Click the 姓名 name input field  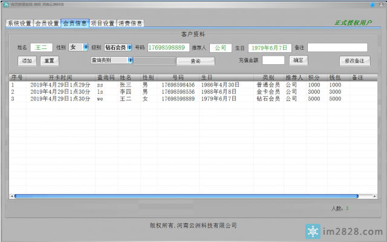tap(41, 47)
